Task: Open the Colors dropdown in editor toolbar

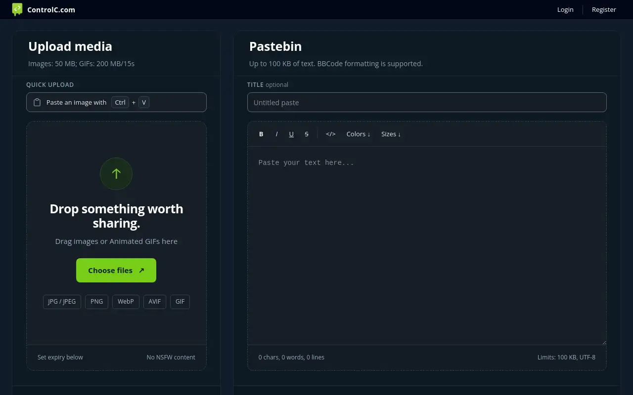Action: [359, 134]
